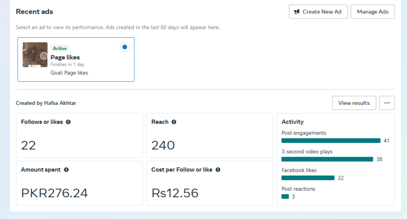407x219 pixels.
Task: Click the Follows or likes metric card
Action: (x=79, y=136)
